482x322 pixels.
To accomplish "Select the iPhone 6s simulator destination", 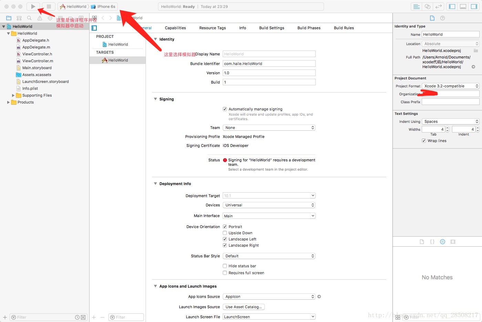I will coord(103,7).
